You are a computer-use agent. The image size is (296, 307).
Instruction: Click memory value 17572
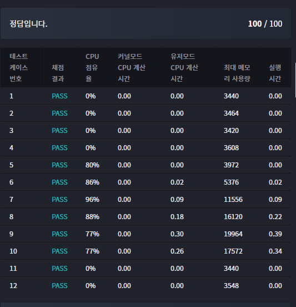[x=233, y=251]
